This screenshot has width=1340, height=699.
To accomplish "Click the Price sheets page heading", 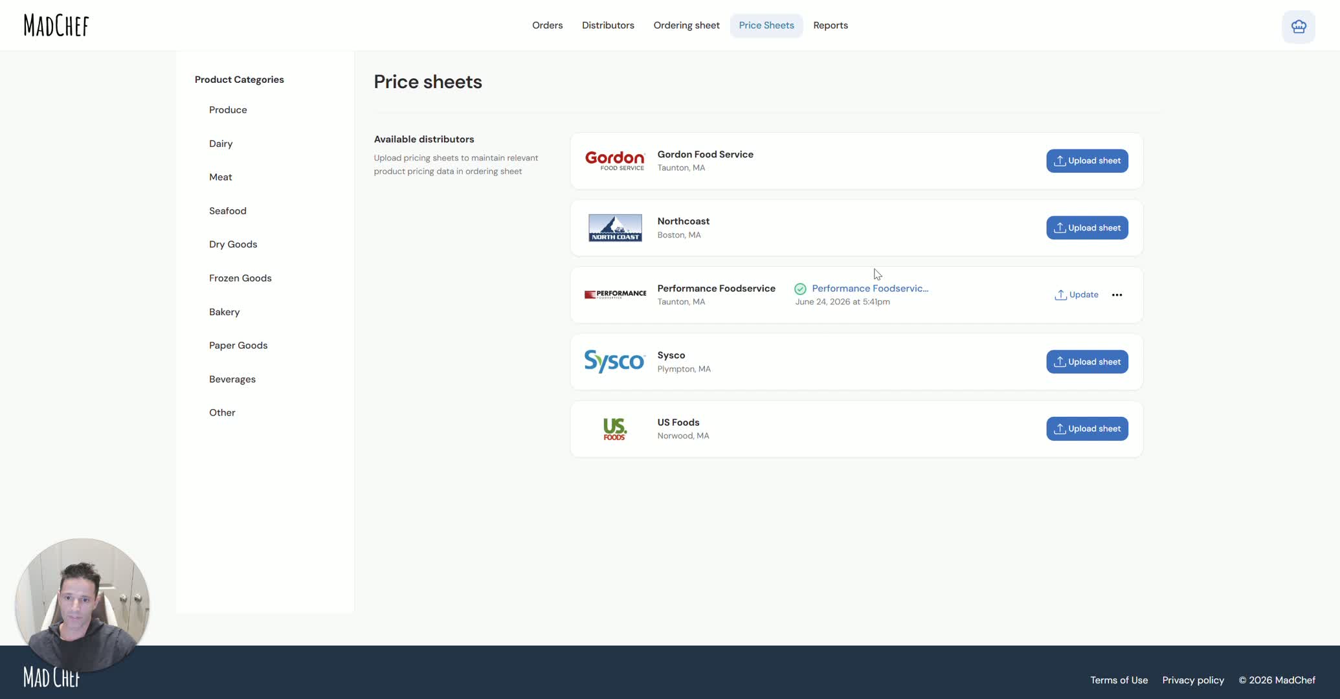I will point(428,82).
